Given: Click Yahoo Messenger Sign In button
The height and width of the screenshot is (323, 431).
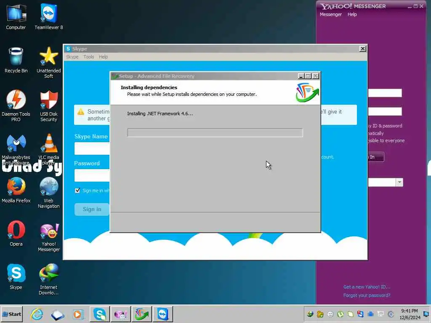Looking at the screenshot, I should [376, 157].
